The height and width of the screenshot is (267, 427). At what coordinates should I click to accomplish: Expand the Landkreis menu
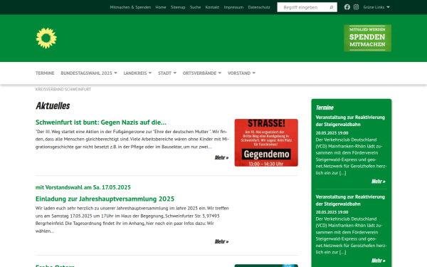point(137,73)
